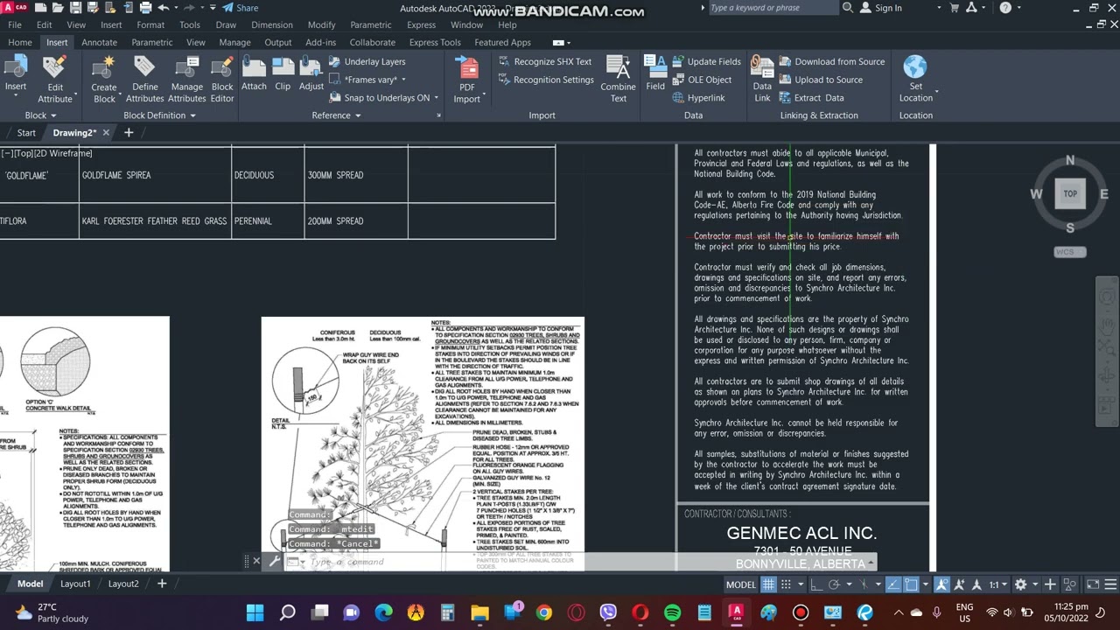Click the Extract Data tool
The height and width of the screenshot is (630, 1120).
pos(811,98)
